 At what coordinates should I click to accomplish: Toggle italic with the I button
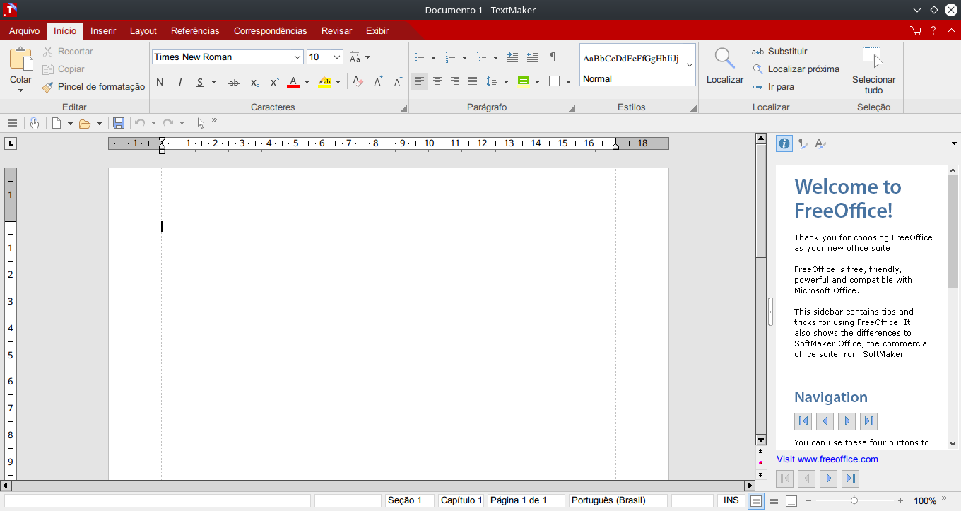[180, 82]
